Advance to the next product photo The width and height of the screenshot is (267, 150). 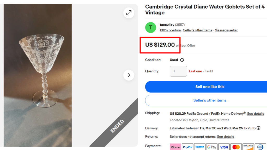(x=129, y=75)
